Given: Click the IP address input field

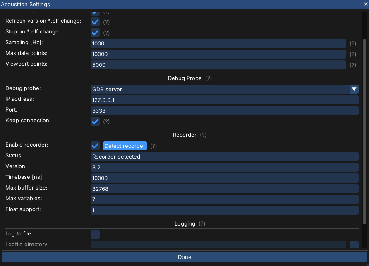Looking at the screenshot, I should click(224, 100).
